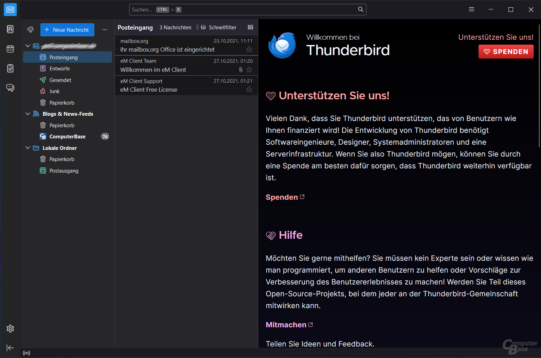The image size is (541, 358).
Task: Open the Tasks space
Action: pos(10,68)
